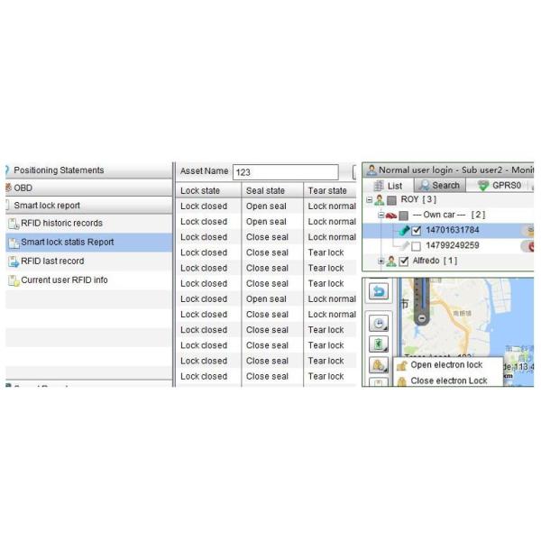Viewport: 541px width, 541px height.
Task: Switch to the Search tab
Action: pos(438,185)
